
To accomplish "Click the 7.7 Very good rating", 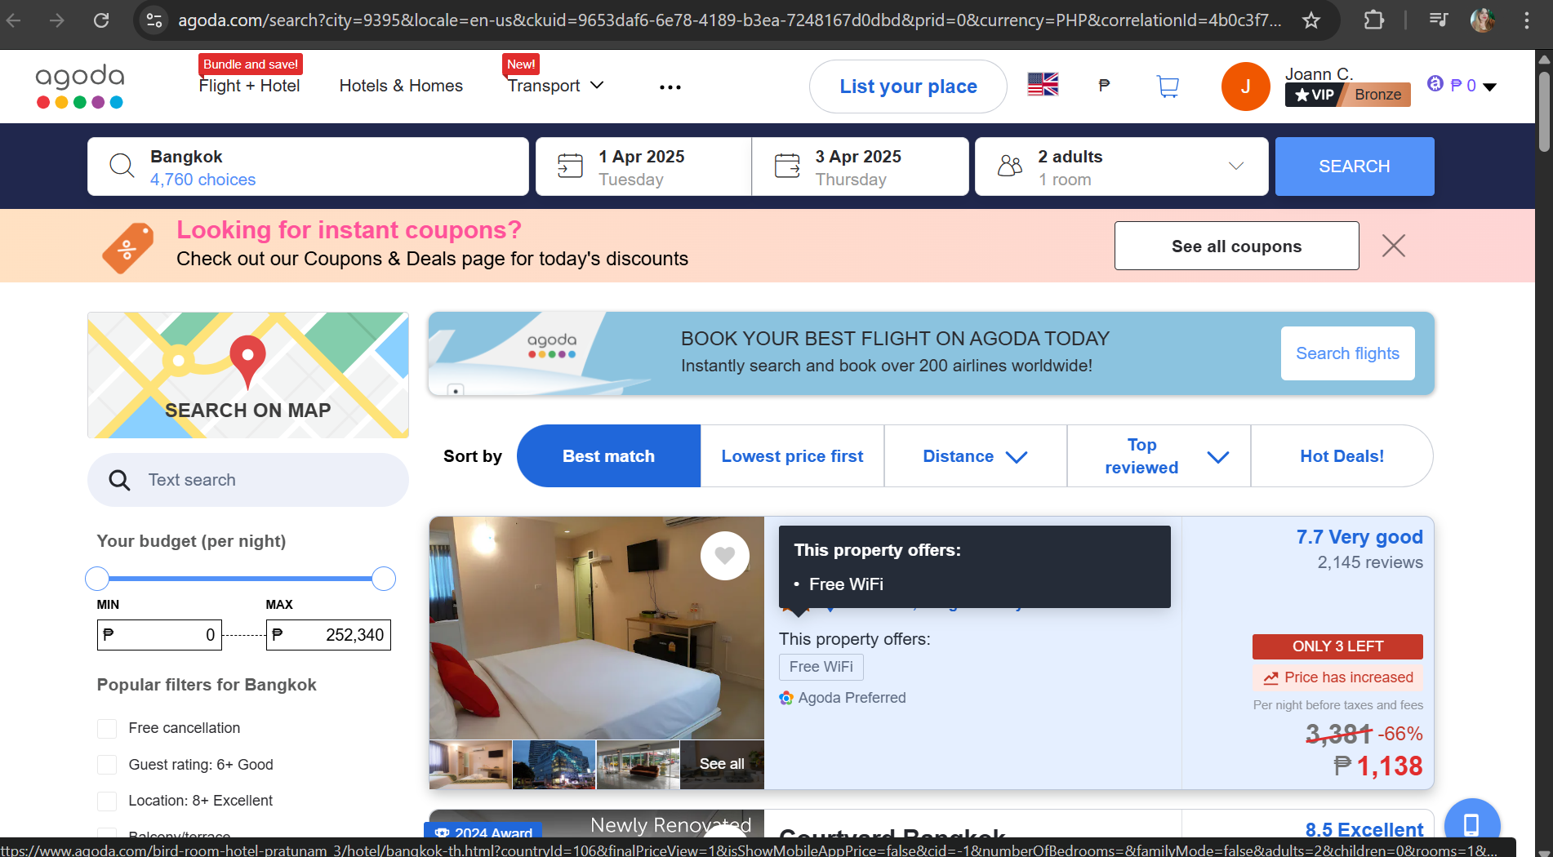I will click(x=1359, y=537).
